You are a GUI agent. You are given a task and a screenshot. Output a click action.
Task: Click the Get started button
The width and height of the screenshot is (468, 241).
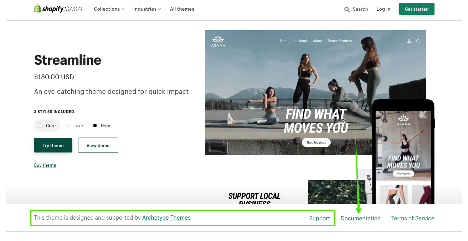[x=417, y=9]
